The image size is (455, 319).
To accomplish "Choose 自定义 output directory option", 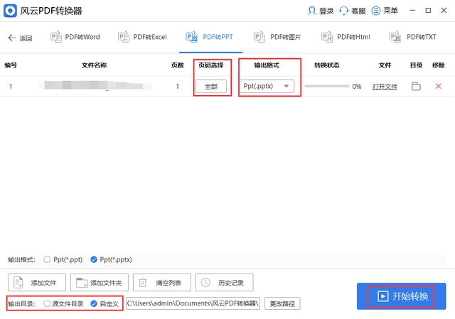I will 93,303.
